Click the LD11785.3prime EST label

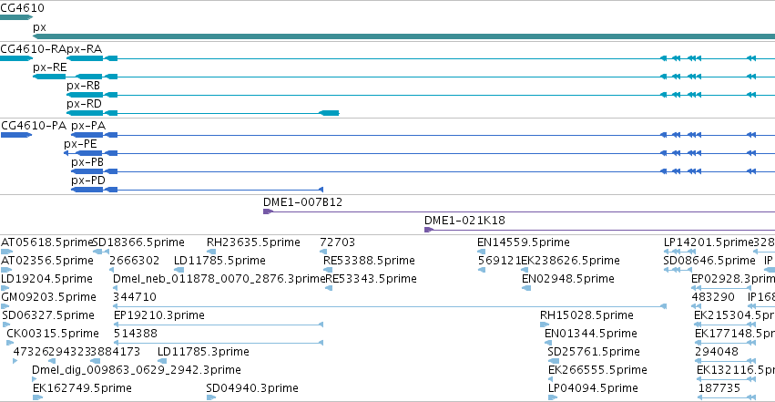click(203, 352)
